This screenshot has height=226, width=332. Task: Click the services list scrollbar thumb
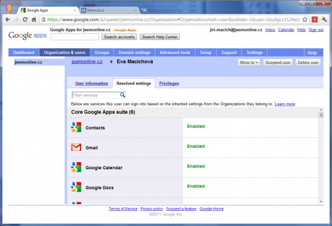(321, 115)
